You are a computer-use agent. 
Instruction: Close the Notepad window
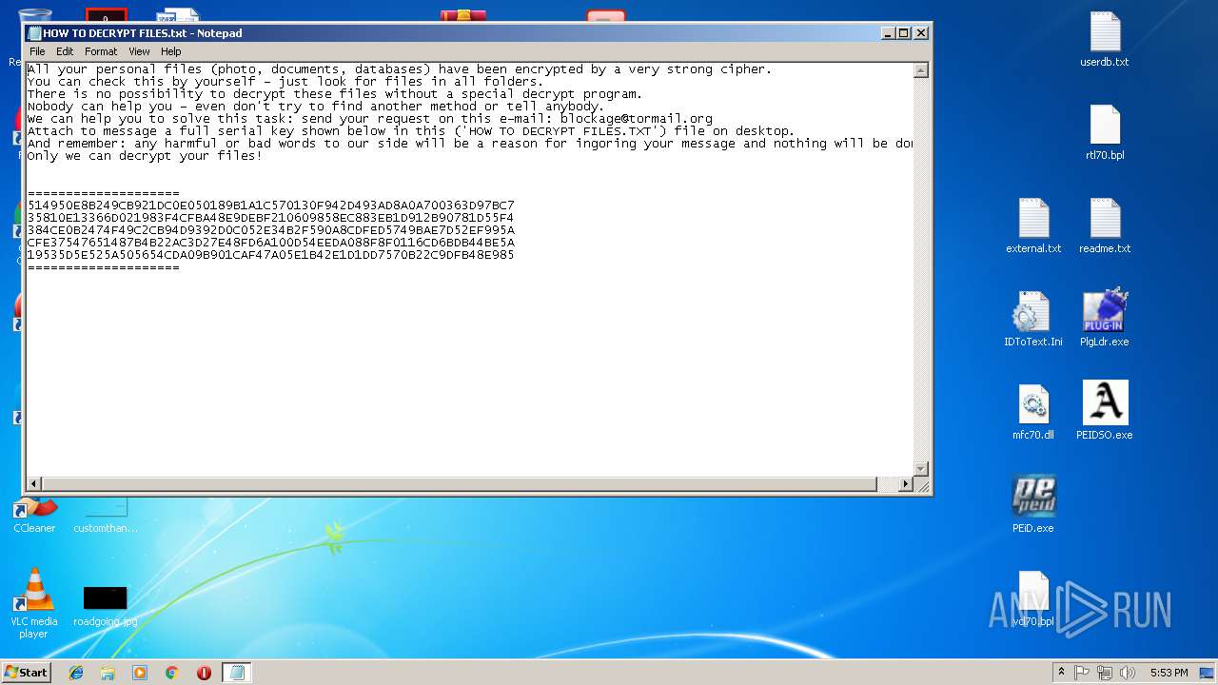pos(920,33)
